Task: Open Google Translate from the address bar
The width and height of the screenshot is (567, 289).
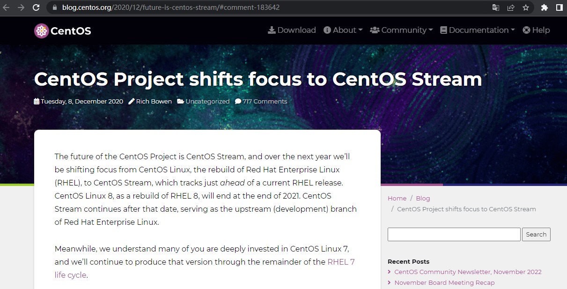Action: (495, 7)
